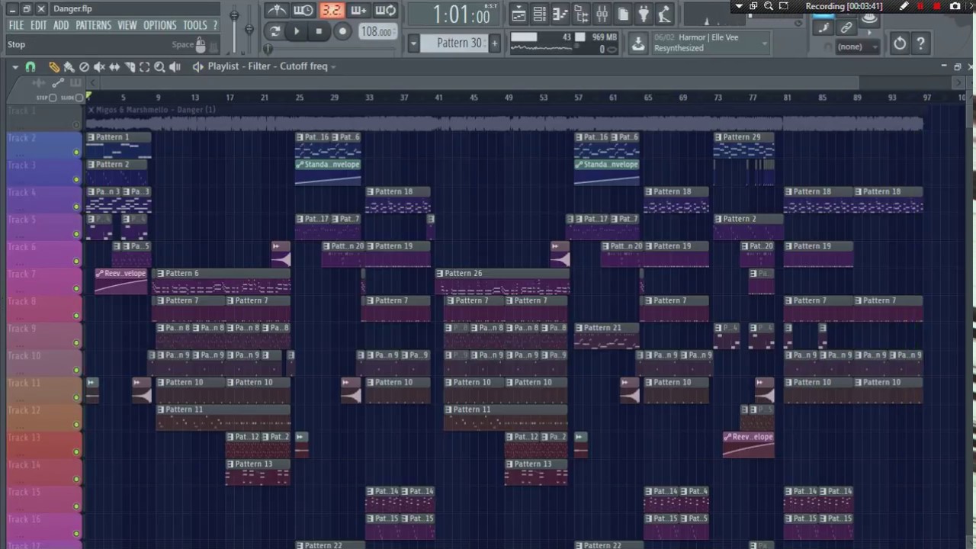This screenshot has height=549, width=976.
Task: Open the ? help menu
Action: coord(215,25)
